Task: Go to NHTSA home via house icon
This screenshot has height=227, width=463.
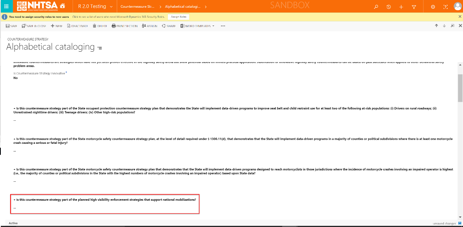Action: [x=62, y=6]
